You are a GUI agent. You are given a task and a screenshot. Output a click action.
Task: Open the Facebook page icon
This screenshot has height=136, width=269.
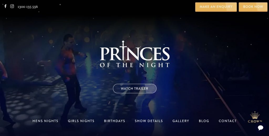point(6,6)
